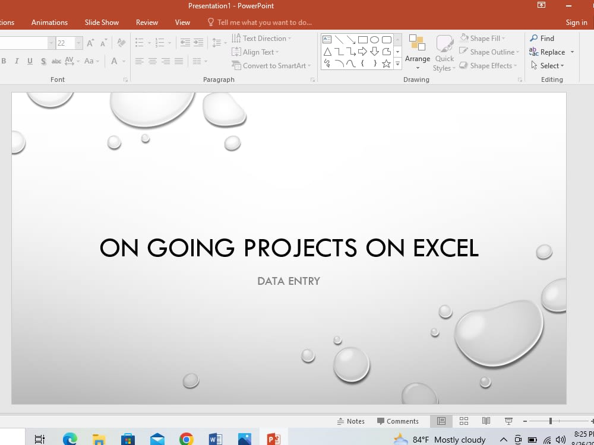The height and width of the screenshot is (445, 594).
Task: Open Google Chrome from taskbar
Action: 186,439
